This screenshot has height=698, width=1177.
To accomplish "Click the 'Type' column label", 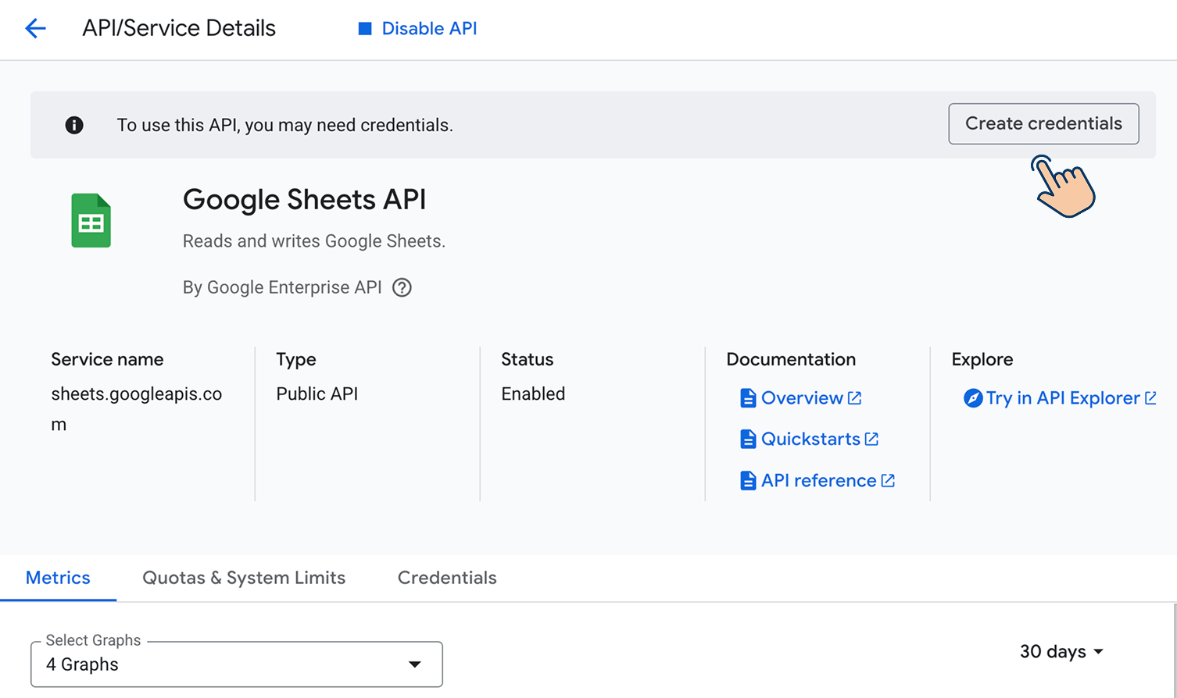I will [296, 359].
